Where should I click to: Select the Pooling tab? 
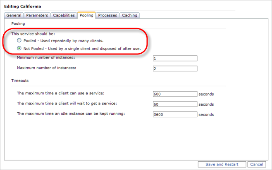pyautogui.click(x=86, y=15)
